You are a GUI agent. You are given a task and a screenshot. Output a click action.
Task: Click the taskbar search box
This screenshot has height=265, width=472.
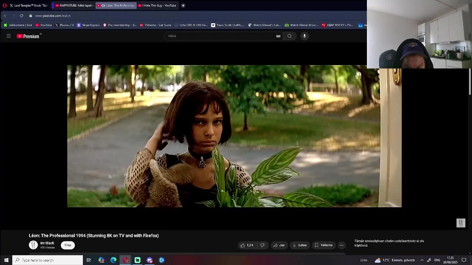tap(48, 260)
